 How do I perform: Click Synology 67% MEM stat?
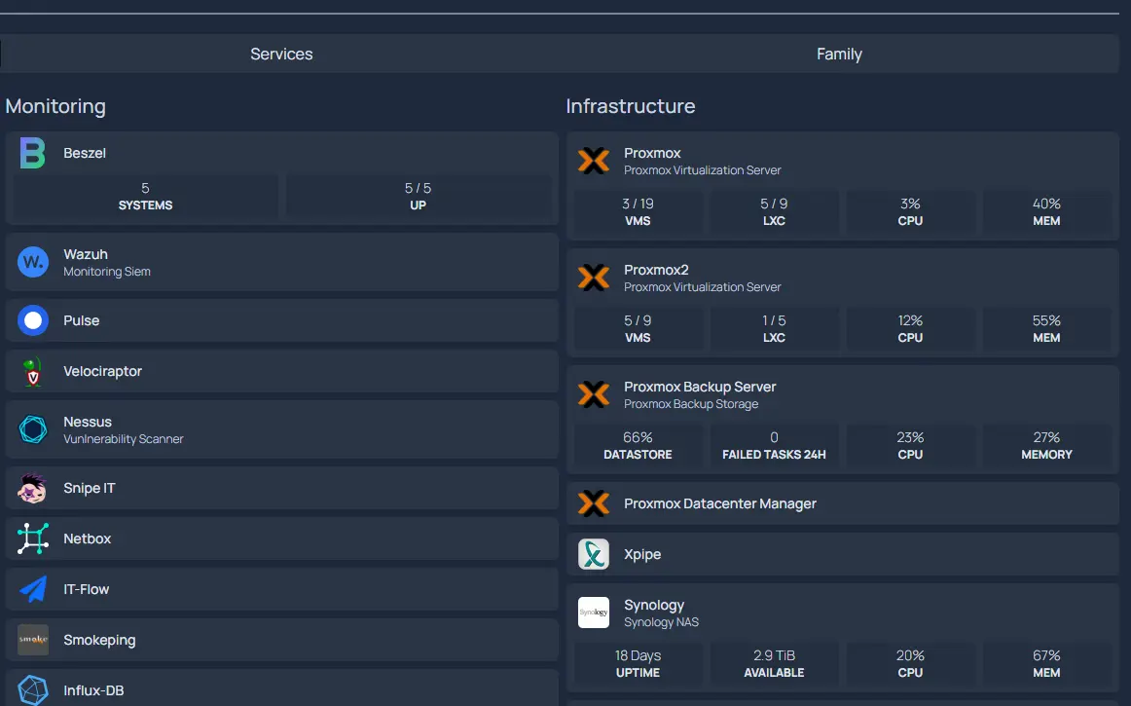point(1046,664)
